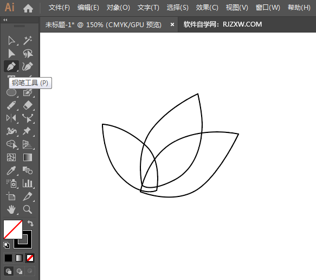Viewport: 316px width, 280px height.
Task: Select the Warp tool
Action: [x=11, y=131]
